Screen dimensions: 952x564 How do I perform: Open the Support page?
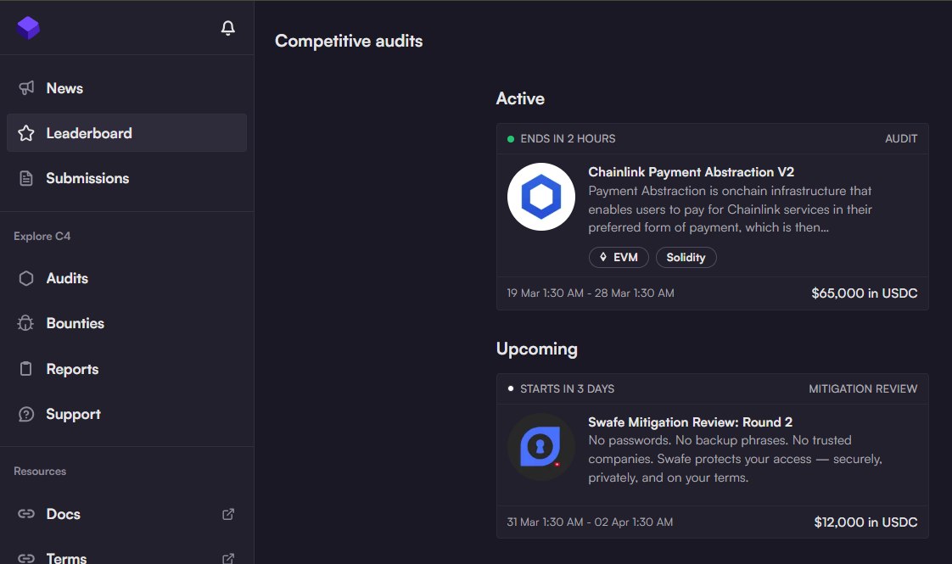tap(126, 414)
